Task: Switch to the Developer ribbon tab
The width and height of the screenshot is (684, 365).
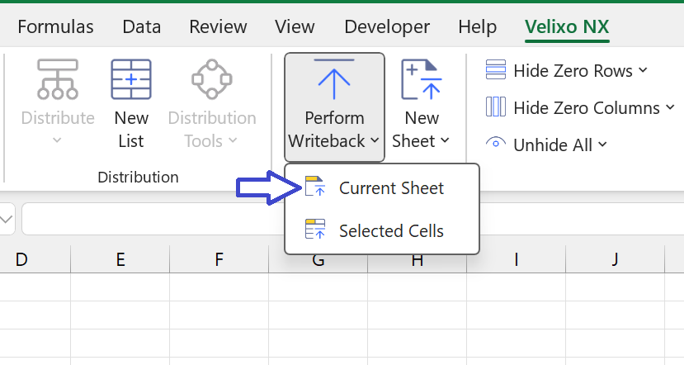Action: [387, 26]
